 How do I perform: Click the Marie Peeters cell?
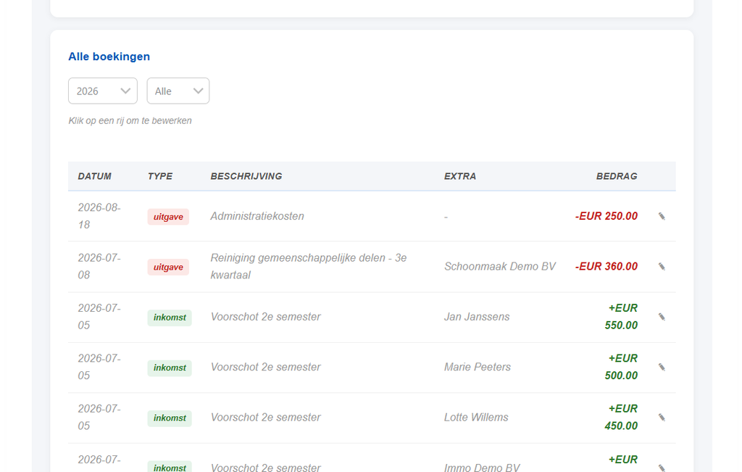(478, 367)
